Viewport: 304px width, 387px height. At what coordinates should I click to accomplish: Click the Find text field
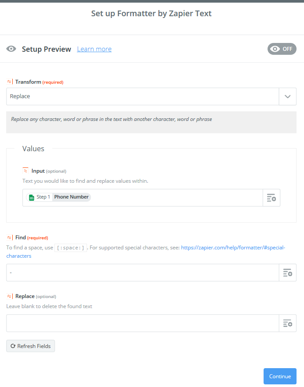pyautogui.click(x=143, y=273)
